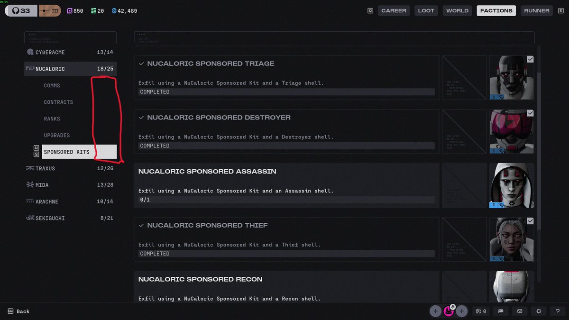Screen dimensions: 569x320
Task: Invite a player with left plus slot
Action: pyautogui.click(x=435, y=311)
